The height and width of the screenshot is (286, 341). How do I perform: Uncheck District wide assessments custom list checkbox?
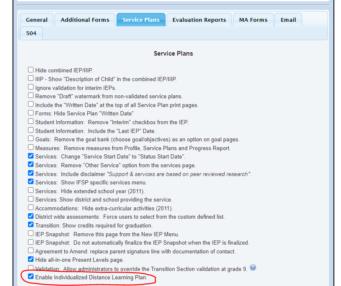[31, 216]
